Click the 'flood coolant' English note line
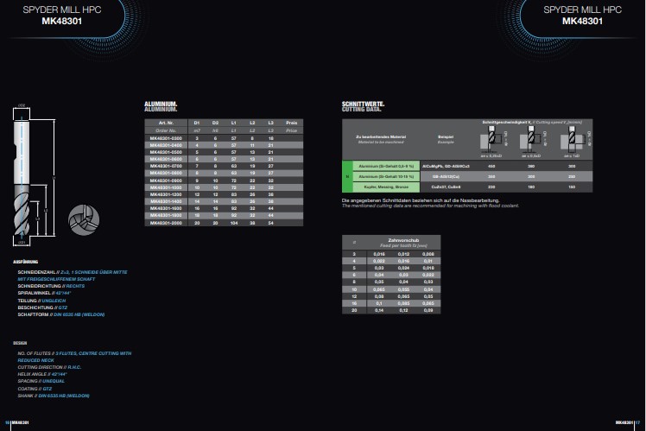This screenshot has height=431, width=646. tap(430, 206)
